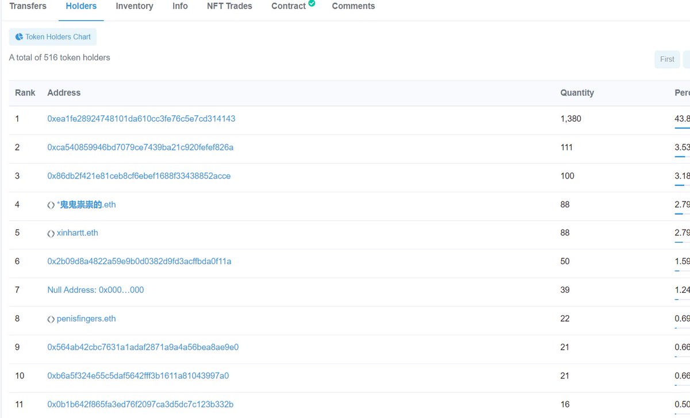Viewport: 690px width, 418px height.
Task: Open the Info tab
Action: click(x=180, y=6)
